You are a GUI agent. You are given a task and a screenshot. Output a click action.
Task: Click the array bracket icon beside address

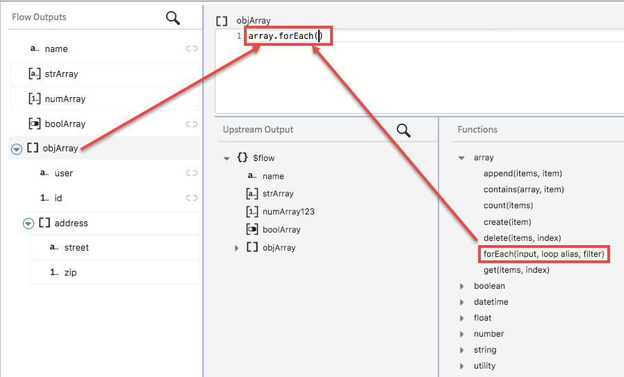(44, 223)
